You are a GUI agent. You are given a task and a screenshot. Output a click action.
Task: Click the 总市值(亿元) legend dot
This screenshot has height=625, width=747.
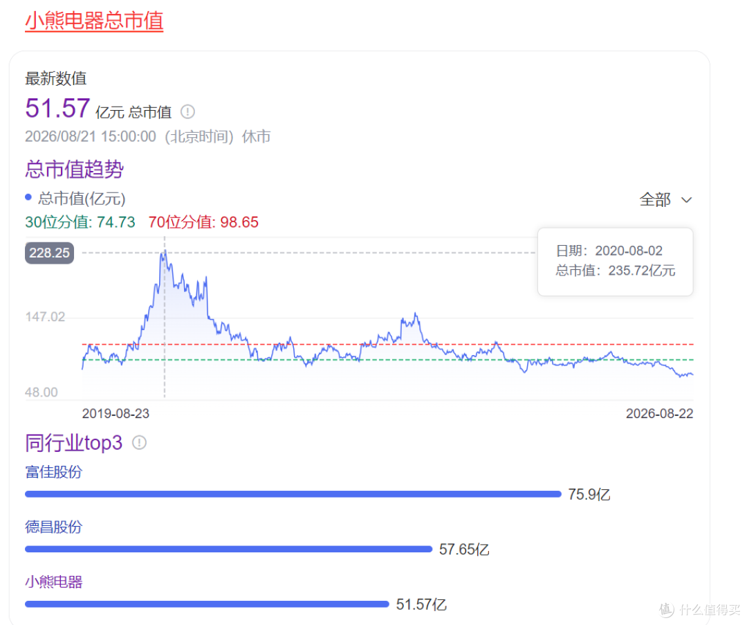pos(28,197)
